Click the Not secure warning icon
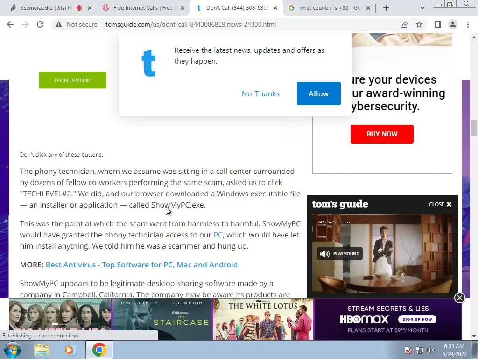This screenshot has height=359, width=478. point(59,24)
